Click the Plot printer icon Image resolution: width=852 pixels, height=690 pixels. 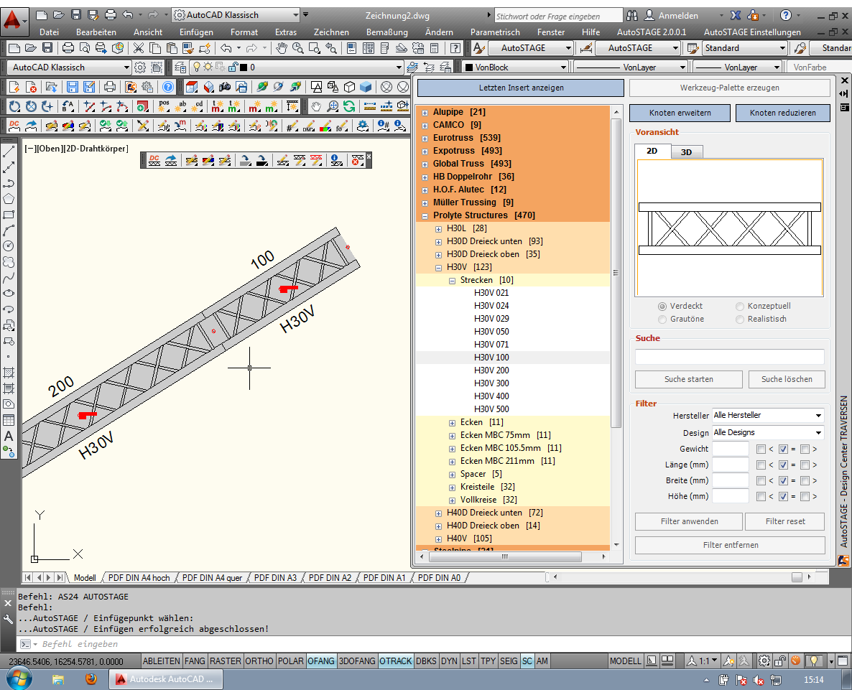tap(68, 48)
